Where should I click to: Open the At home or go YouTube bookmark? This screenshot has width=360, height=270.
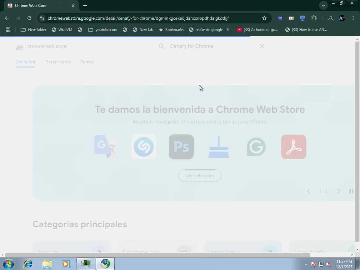pyautogui.click(x=257, y=30)
